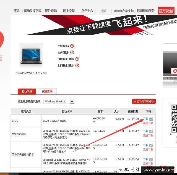177x175 pixels.
Task: Open the 网上支持 menu item
Action: tap(69, 11)
